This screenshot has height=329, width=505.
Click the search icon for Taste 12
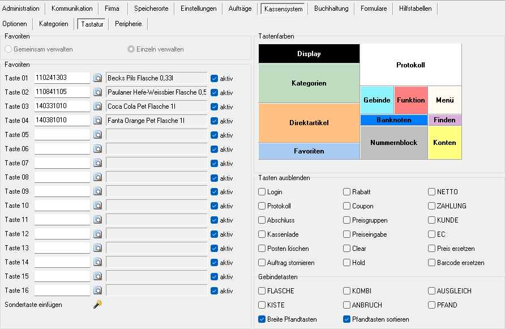pos(97,234)
